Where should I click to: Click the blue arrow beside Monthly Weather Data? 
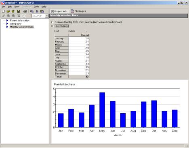7,27
